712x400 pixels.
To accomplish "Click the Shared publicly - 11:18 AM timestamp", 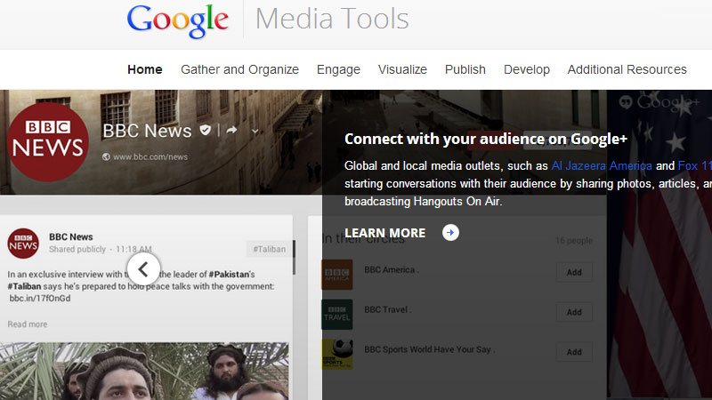I will click(x=101, y=249).
